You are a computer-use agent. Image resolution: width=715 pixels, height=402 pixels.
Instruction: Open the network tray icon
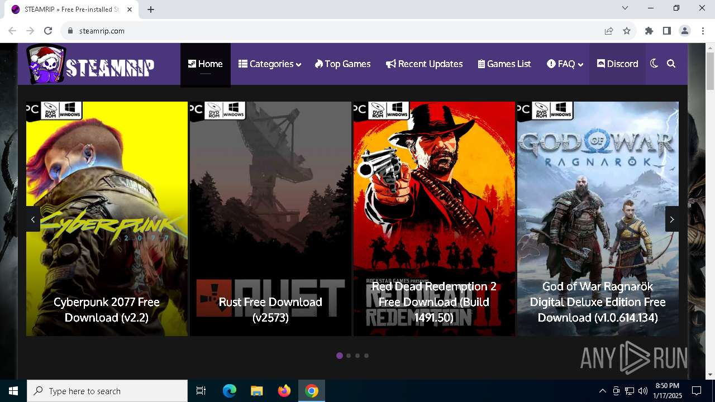click(x=630, y=391)
